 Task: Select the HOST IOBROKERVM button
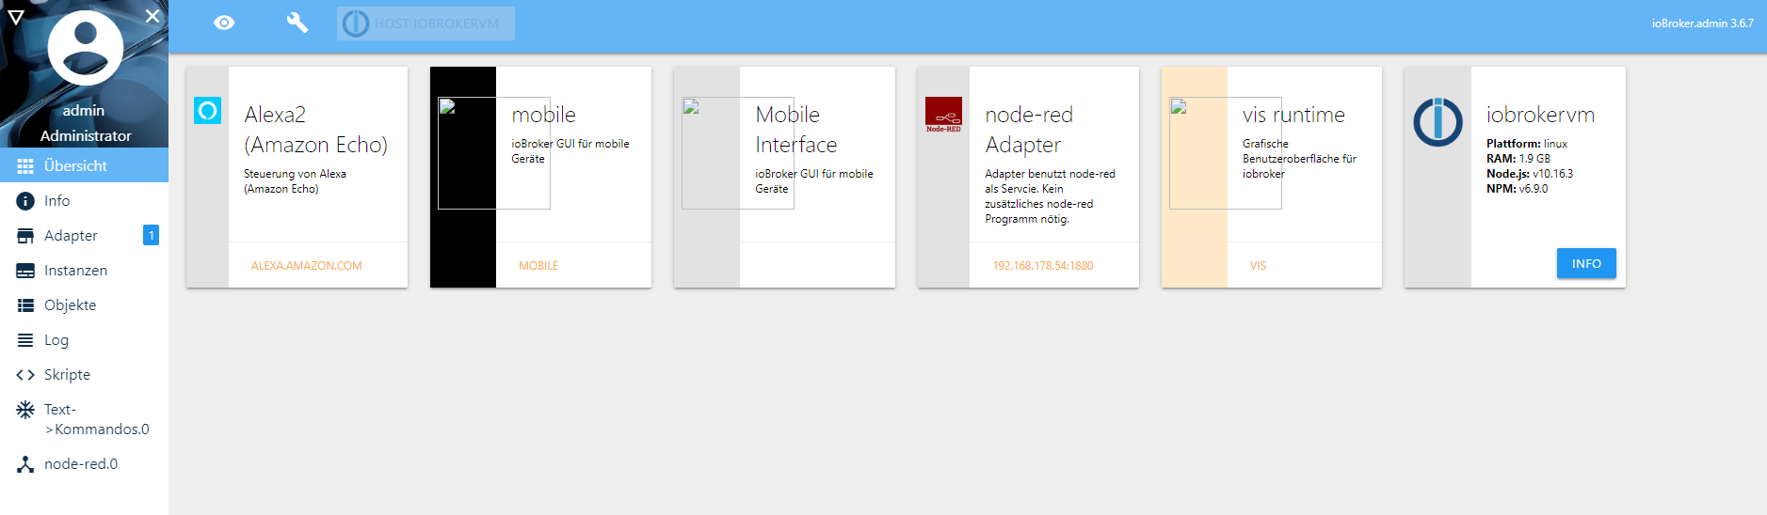point(426,23)
